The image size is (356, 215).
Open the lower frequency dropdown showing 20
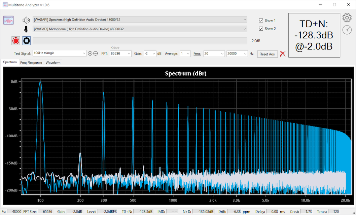pyautogui.click(x=214, y=53)
